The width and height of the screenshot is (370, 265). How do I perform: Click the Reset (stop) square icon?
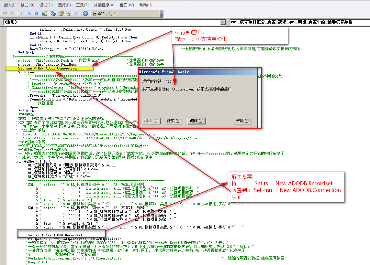(37, 14)
